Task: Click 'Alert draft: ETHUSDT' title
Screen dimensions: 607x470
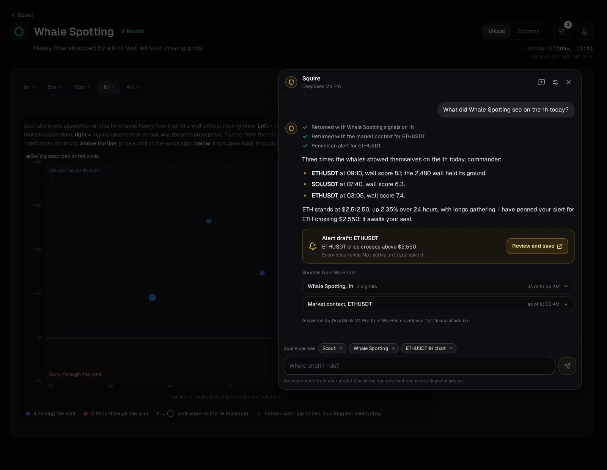Action: pos(350,238)
